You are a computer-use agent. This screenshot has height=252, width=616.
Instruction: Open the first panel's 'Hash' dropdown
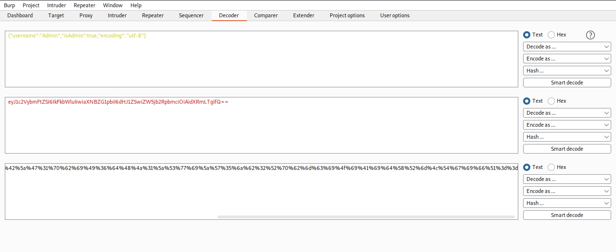[567, 71]
